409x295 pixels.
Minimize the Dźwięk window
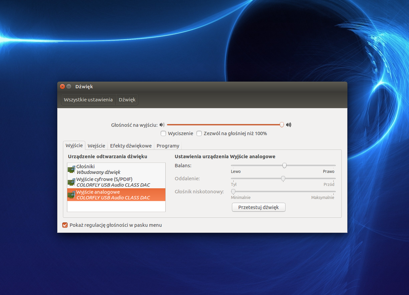click(69, 87)
